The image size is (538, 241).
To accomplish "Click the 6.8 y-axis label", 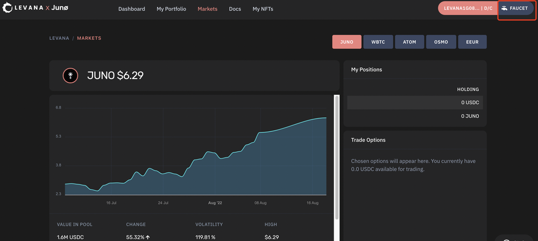I will 58,108.
